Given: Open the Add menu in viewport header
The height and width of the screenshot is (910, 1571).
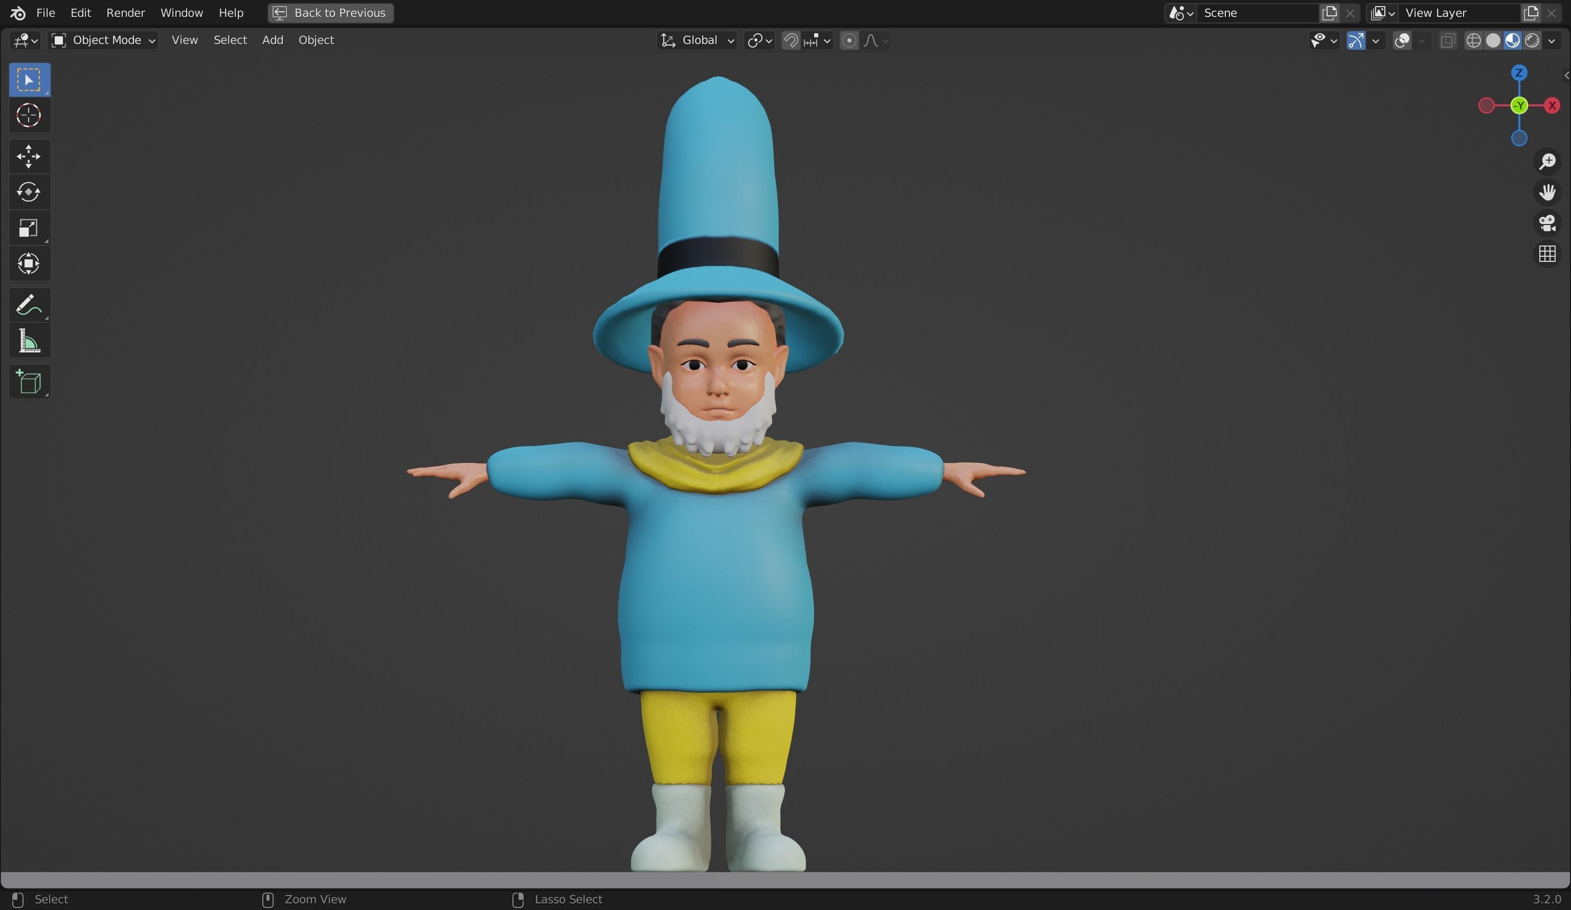Looking at the screenshot, I should coord(273,40).
